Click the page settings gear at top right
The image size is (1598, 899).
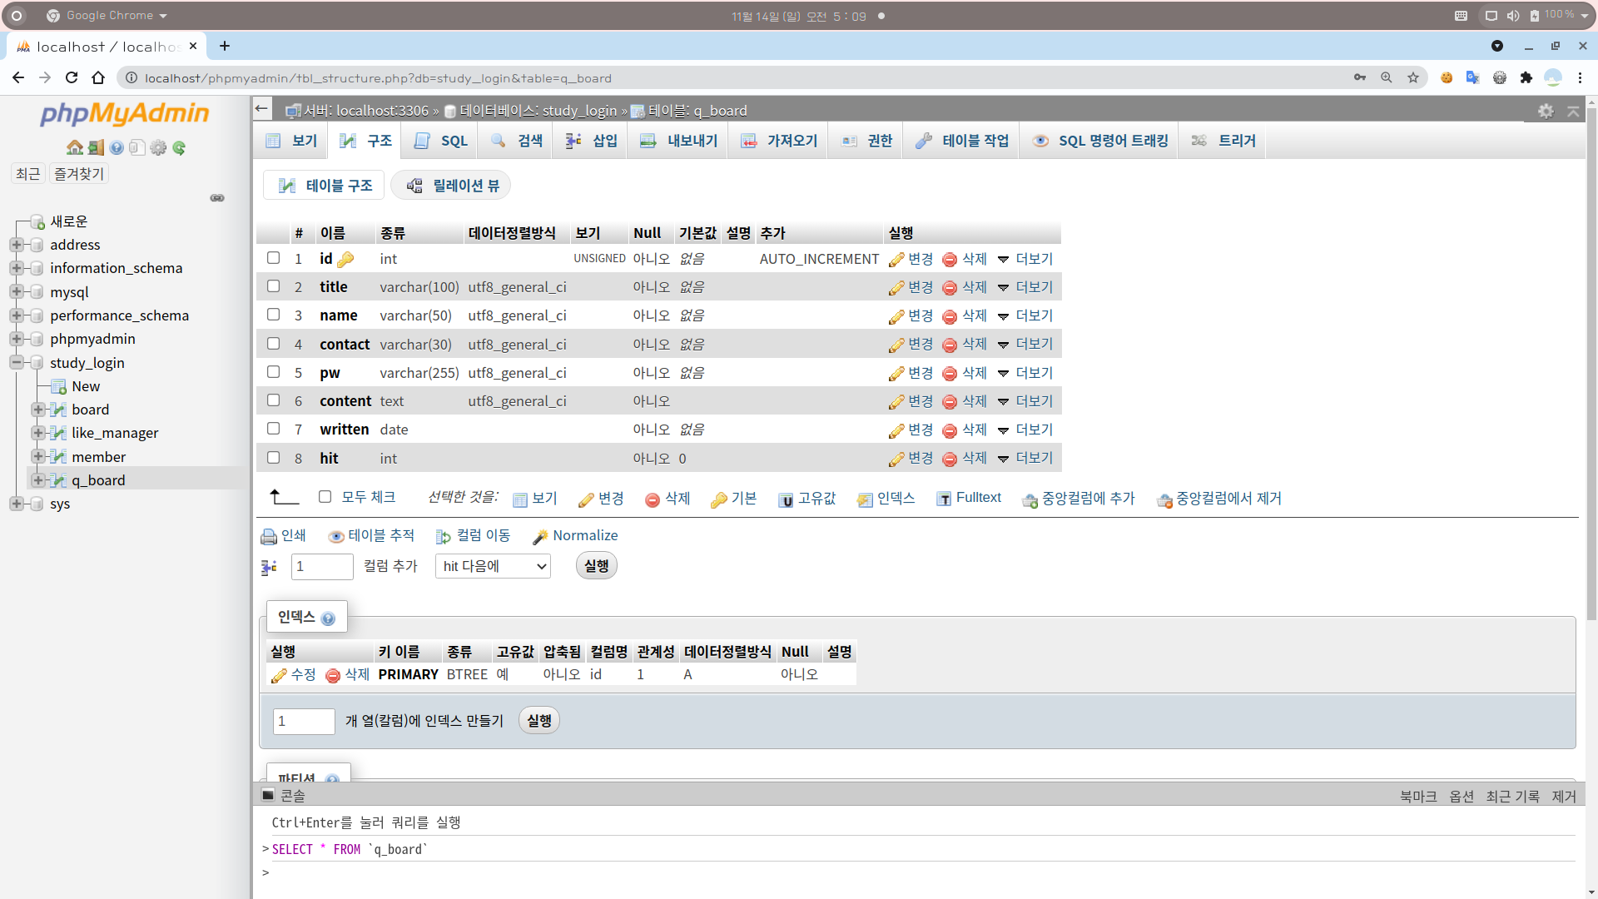coord(1546,111)
